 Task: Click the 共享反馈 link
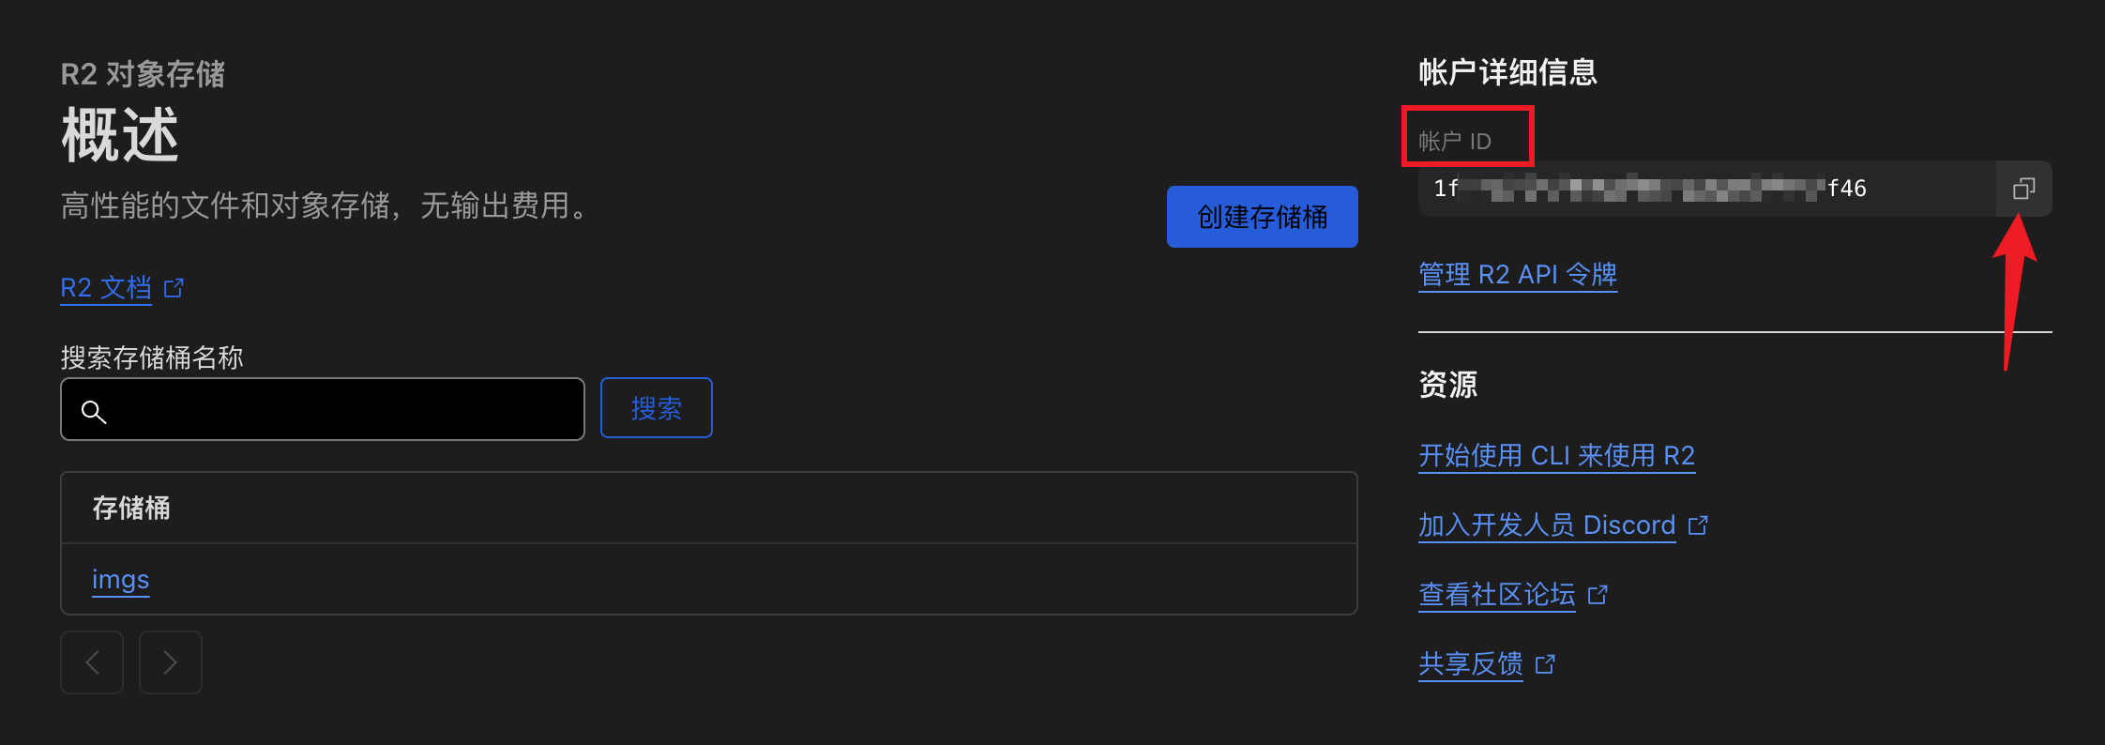[1469, 664]
